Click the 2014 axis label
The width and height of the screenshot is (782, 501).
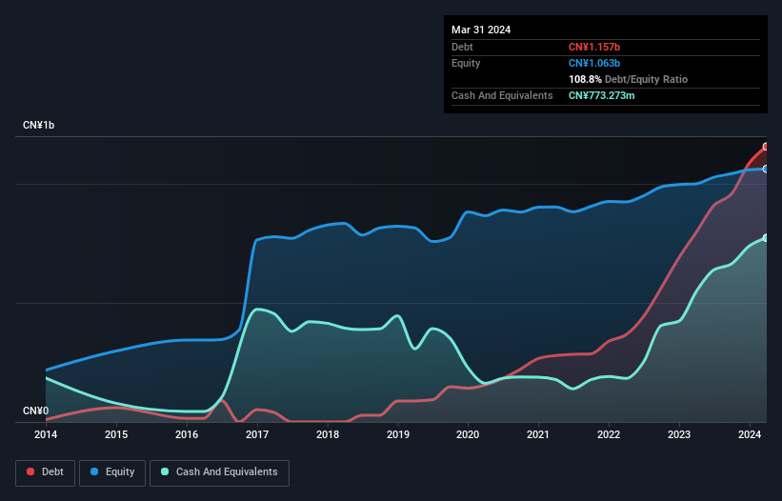click(46, 434)
